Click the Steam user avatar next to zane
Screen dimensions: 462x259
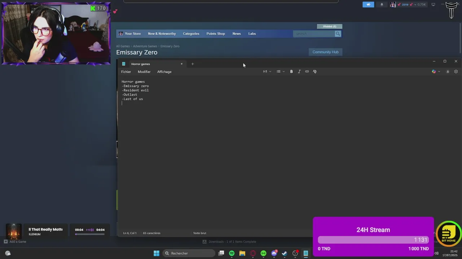click(x=393, y=5)
